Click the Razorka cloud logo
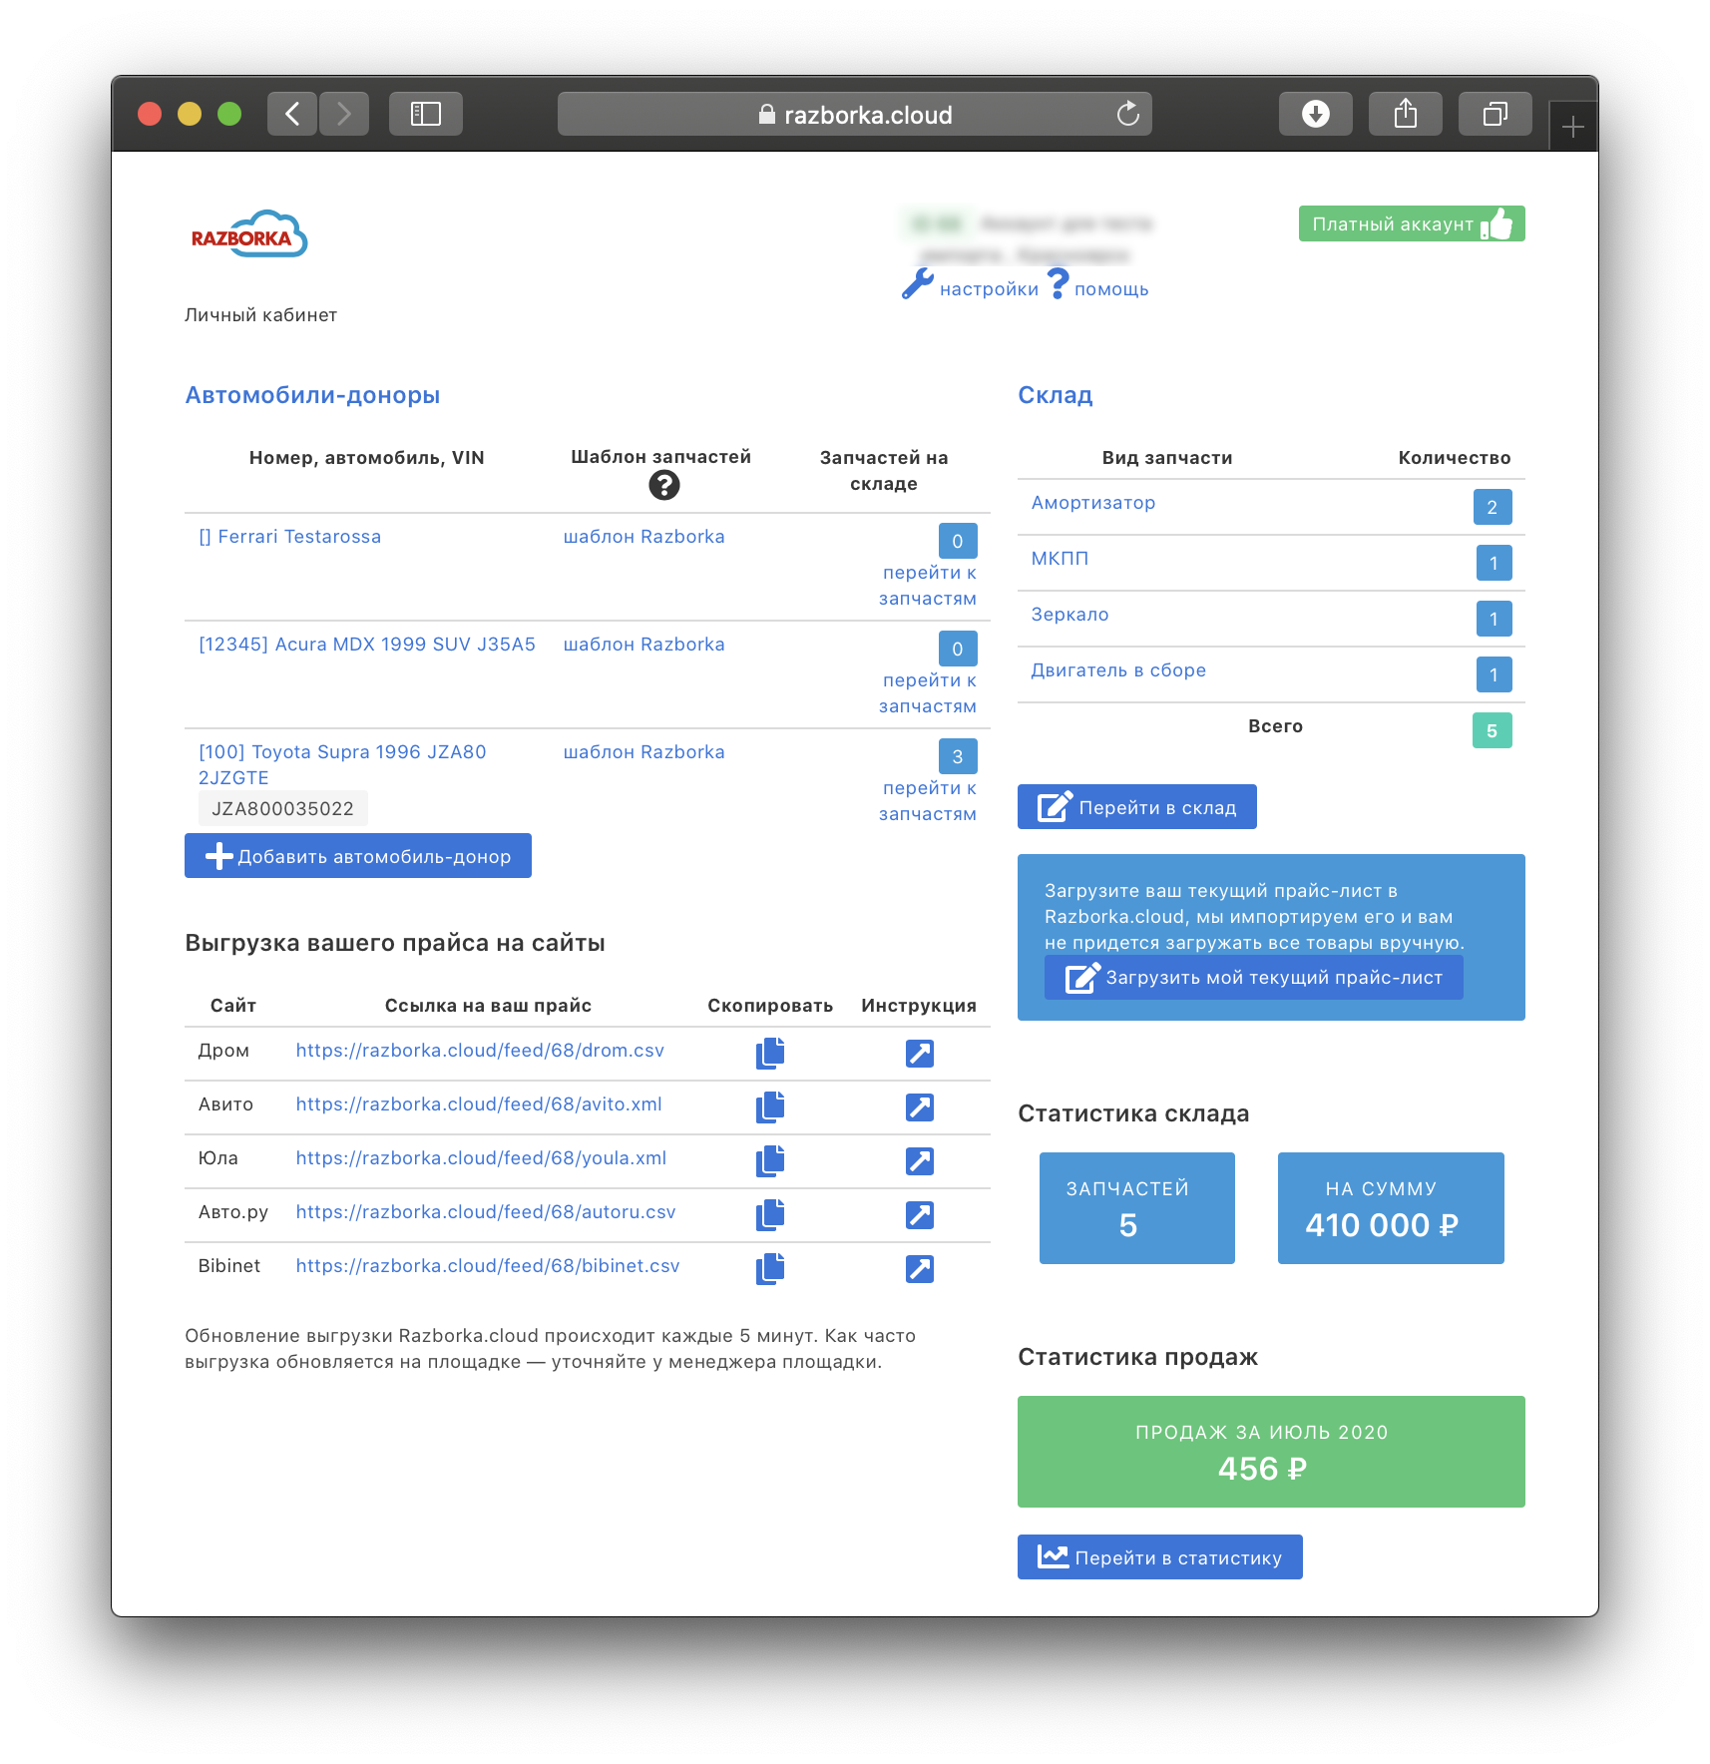The height and width of the screenshot is (1764, 1710). pyautogui.click(x=248, y=235)
